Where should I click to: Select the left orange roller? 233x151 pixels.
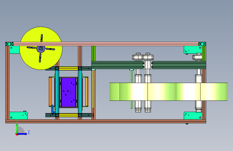coord(50,92)
